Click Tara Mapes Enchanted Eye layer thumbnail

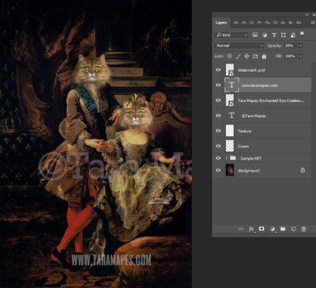pos(230,100)
